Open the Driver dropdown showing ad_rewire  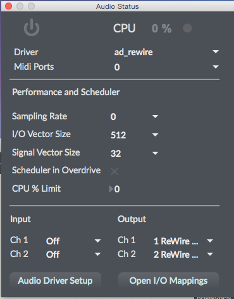(x=166, y=52)
